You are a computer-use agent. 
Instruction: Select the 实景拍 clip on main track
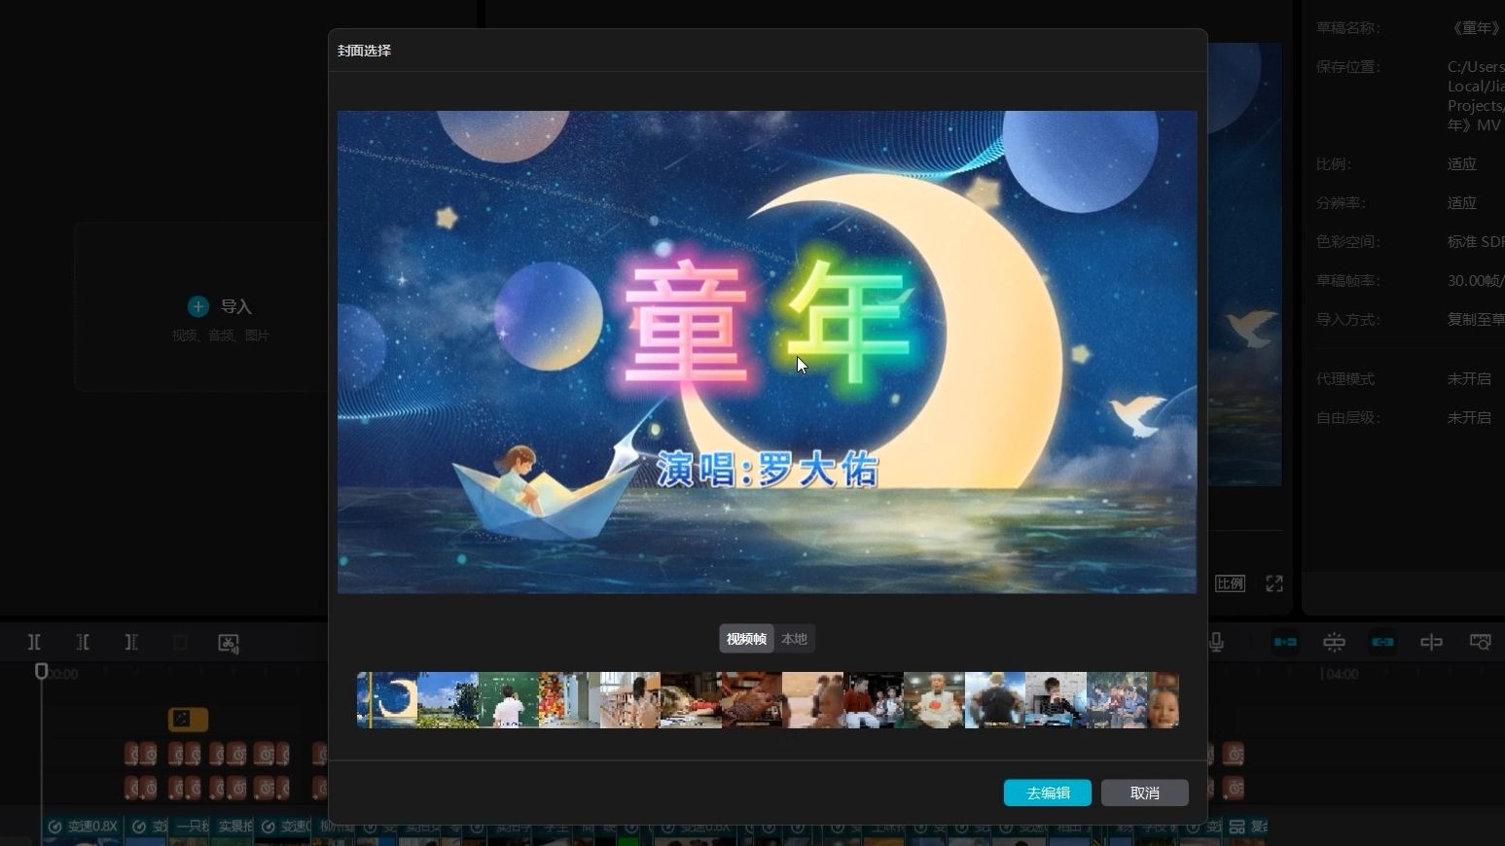233,826
